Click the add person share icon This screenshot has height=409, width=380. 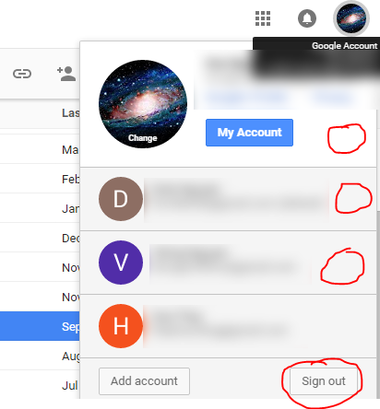(x=66, y=74)
